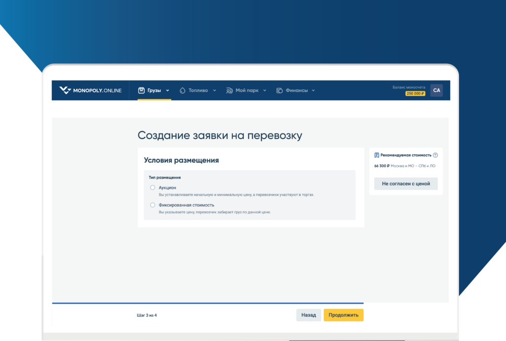The width and height of the screenshot is (506, 341).
Task: Open the Финансы menu label
Action: click(x=296, y=90)
